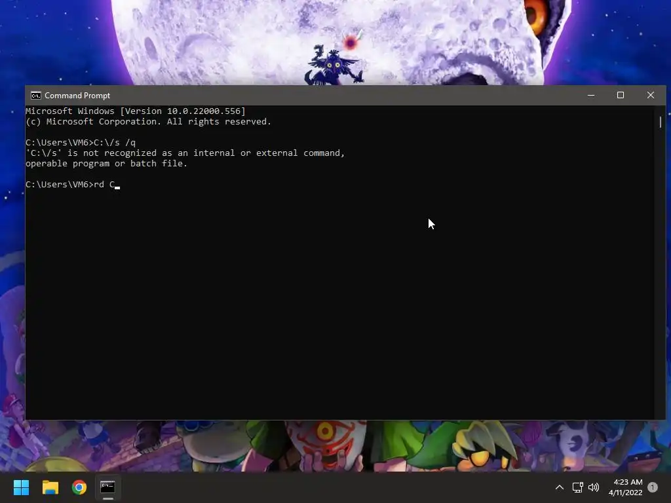Close the Command Prompt window
Screen dimensions: 671x503
point(651,96)
